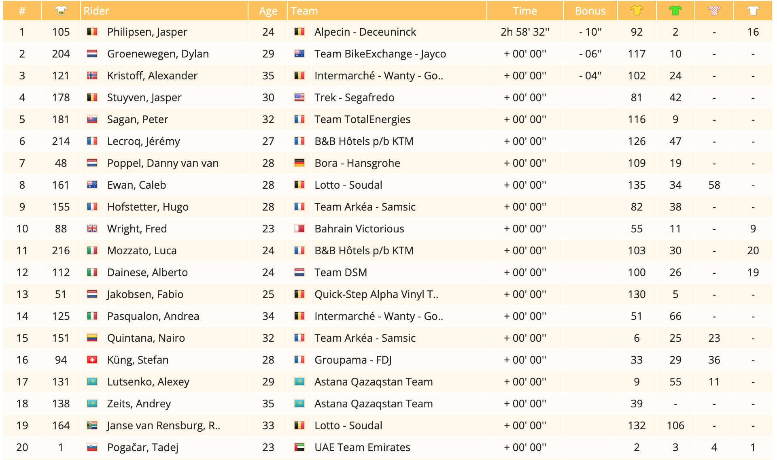Click the flag next to Trek - Segafredo
This screenshot has height=460, width=777.
299,98
